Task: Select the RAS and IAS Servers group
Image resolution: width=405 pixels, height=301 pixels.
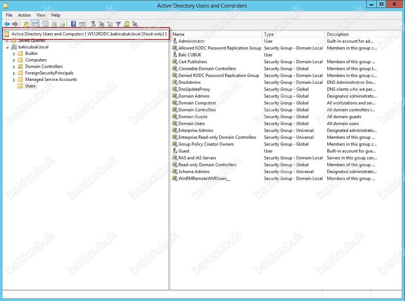Action: tap(197, 158)
